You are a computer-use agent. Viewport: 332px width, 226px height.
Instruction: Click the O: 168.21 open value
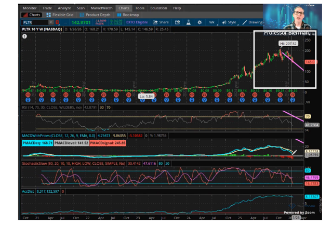click(92, 29)
